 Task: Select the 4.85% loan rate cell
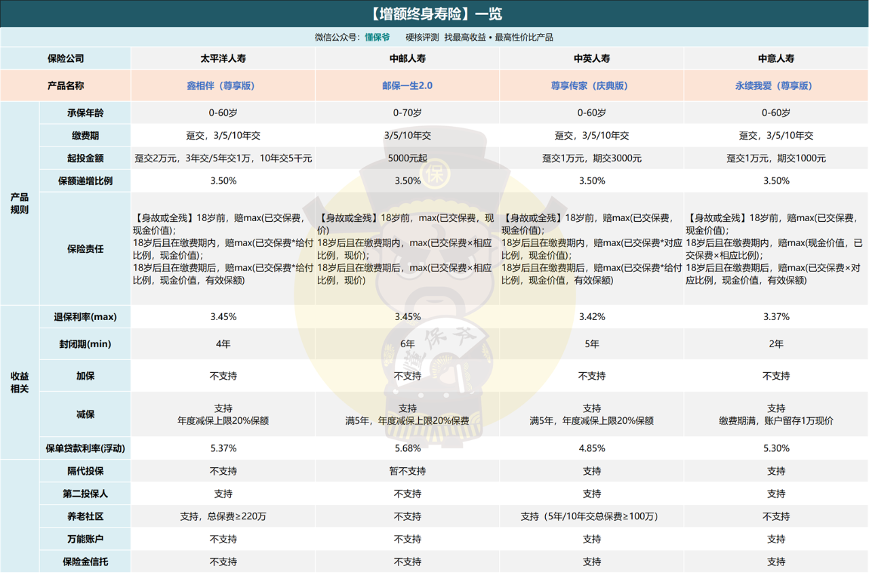click(x=592, y=448)
